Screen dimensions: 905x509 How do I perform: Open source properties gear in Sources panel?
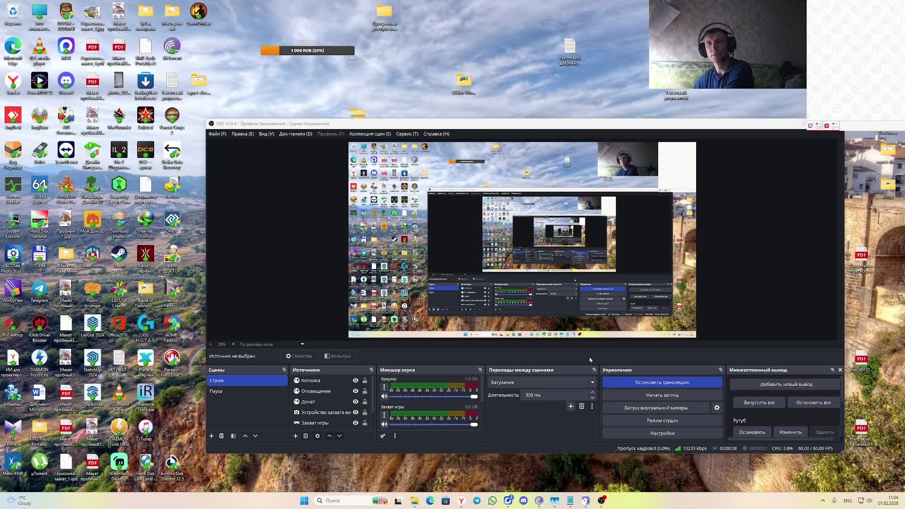click(x=317, y=436)
